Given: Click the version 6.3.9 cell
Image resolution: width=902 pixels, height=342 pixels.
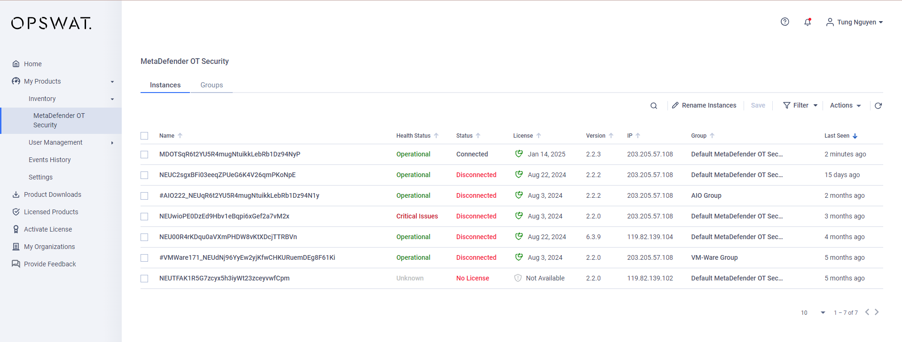Looking at the screenshot, I should click(x=593, y=237).
